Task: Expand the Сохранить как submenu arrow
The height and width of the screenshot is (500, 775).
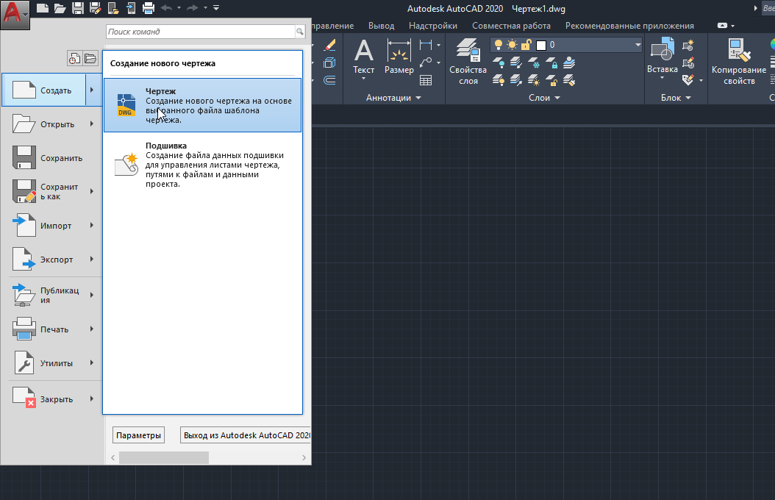Action: tap(92, 191)
